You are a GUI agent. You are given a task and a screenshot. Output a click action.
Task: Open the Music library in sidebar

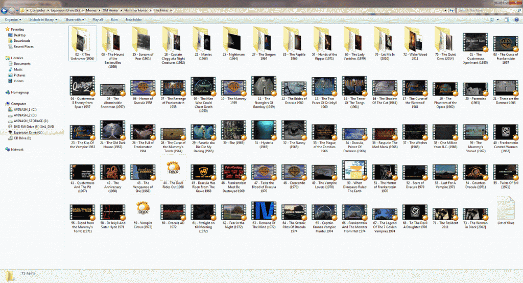18,69
